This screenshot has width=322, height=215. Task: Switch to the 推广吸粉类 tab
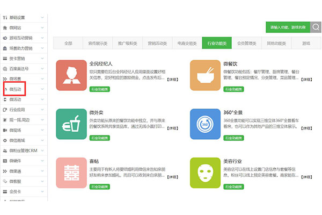pyautogui.click(x=128, y=43)
